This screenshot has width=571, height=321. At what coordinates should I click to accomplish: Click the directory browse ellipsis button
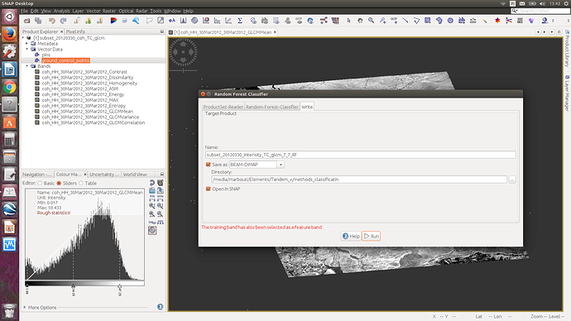pyautogui.click(x=512, y=180)
